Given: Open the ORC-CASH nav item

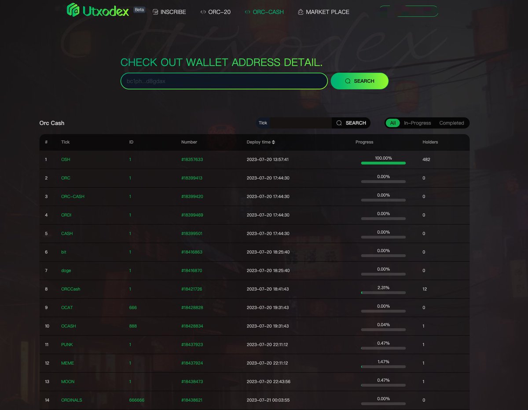Looking at the screenshot, I should click(x=264, y=12).
